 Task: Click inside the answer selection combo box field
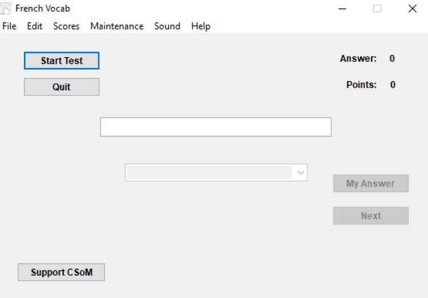209,173
